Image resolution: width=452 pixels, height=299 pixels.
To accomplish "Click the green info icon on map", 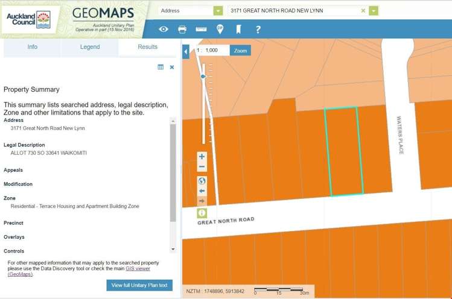I will pyautogui.click(x=202, y=213).
